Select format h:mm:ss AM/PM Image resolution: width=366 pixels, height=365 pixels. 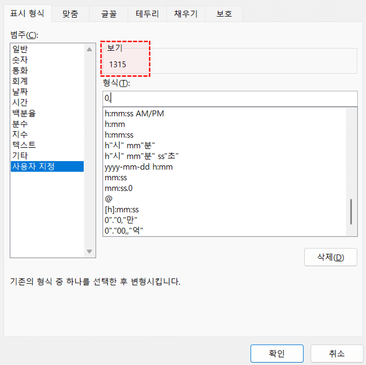225,113
